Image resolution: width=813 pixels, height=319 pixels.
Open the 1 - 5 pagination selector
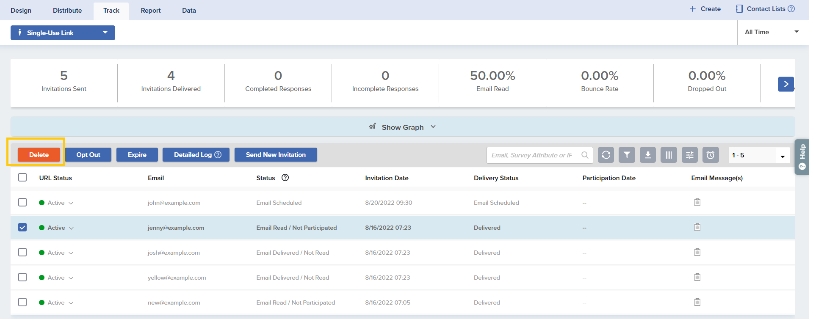(x=758, y=155)
